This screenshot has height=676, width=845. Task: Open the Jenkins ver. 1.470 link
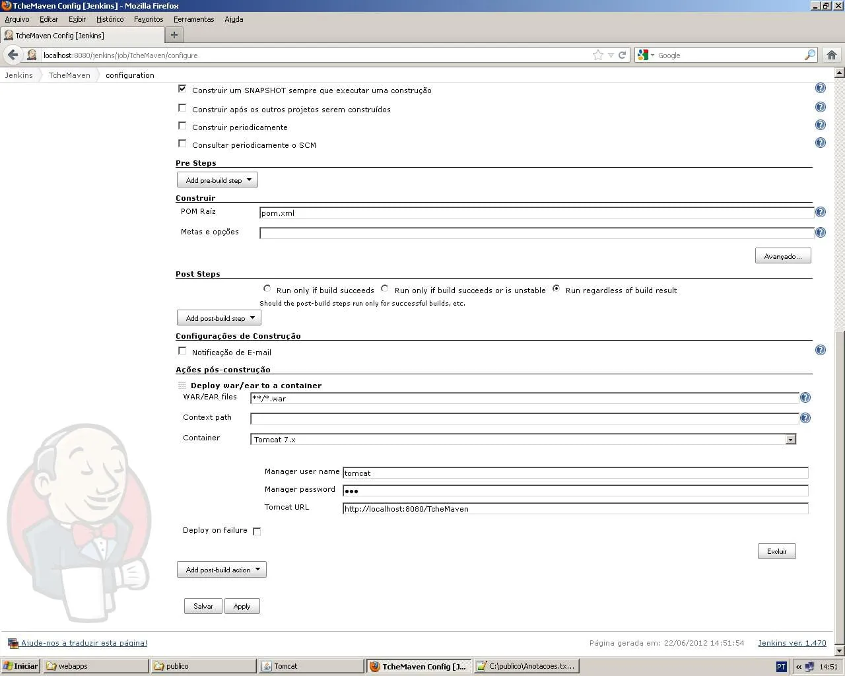pos(792,643)
